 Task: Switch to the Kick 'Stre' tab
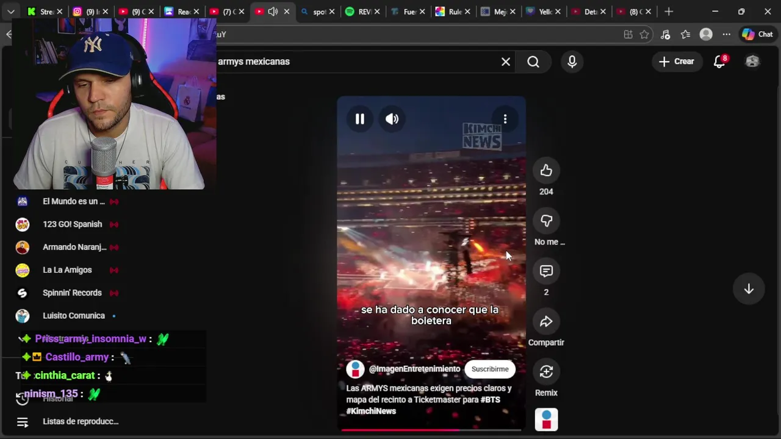(44, 12)
